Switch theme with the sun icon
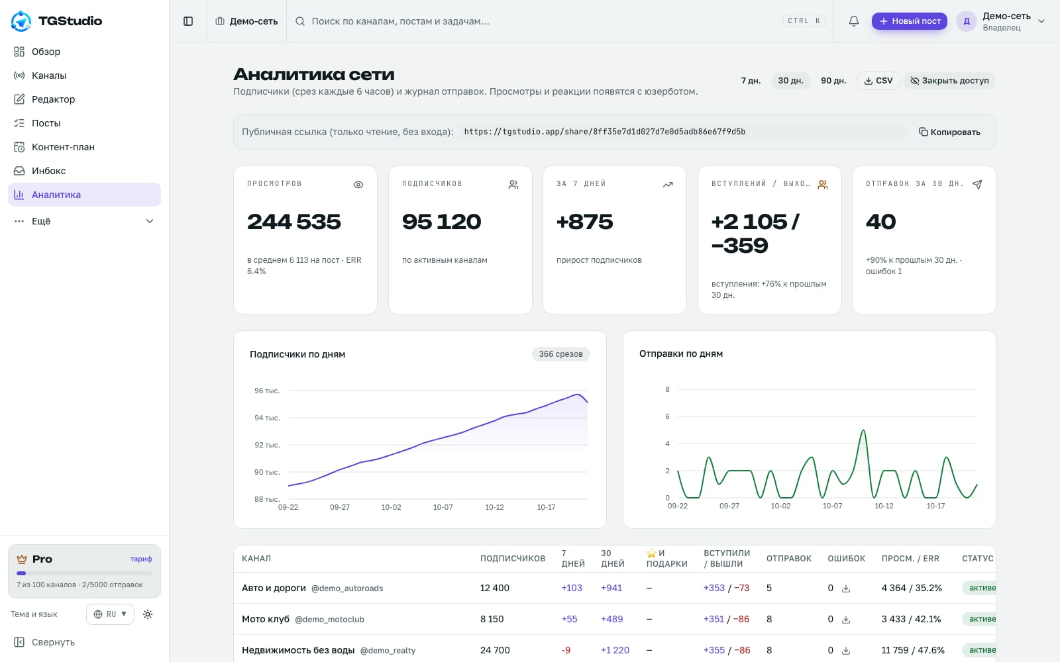This screenshot has height=662, width=1060. pos(148,614)
